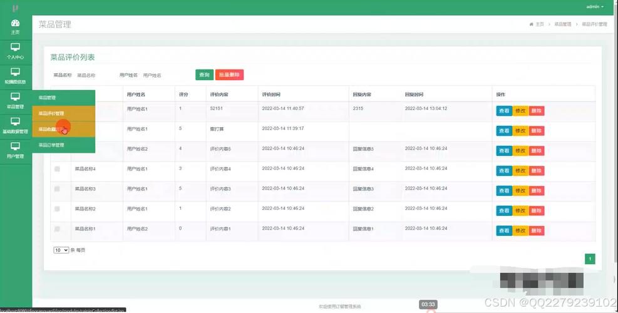The image size is (618, 313).
Task: Open the 主页 dashboard icon in sidebar
Action: tap(16, 23)
